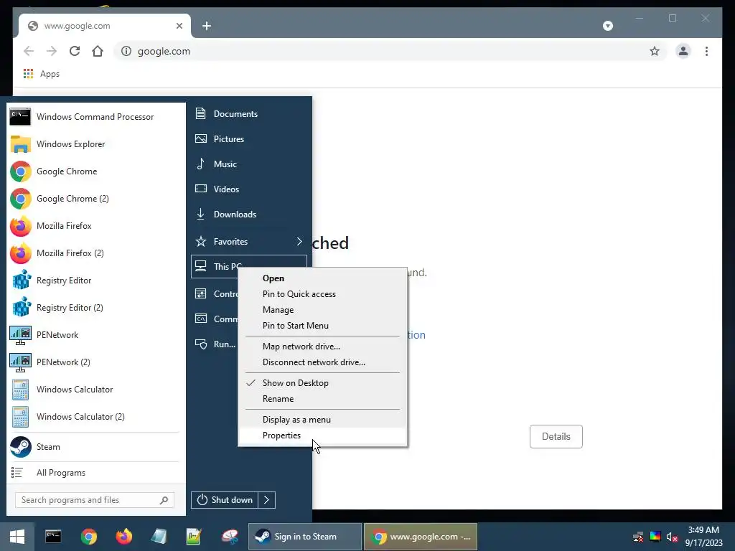The width and height of the screenshot is (735, 551).
Task: Select Pin to Start Menu
Action: tap(322, 325)
